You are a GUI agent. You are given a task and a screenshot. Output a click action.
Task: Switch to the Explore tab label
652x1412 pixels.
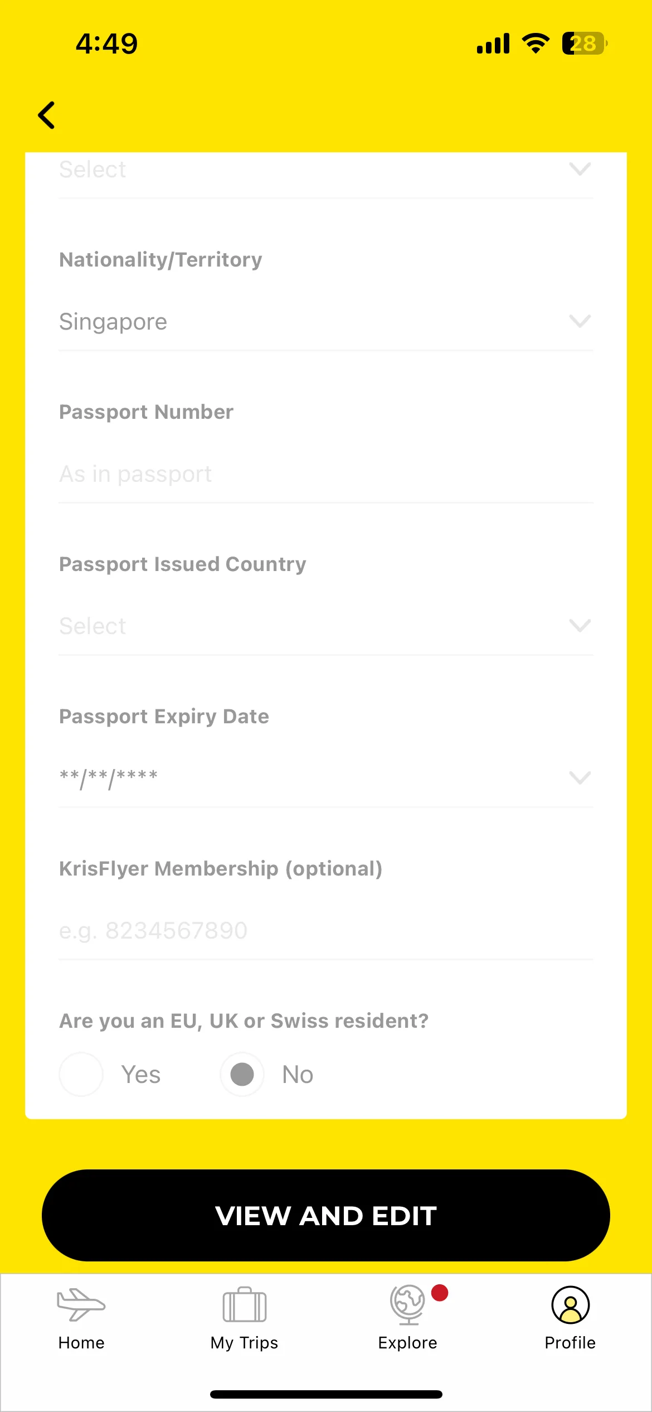coord(408,1343)
